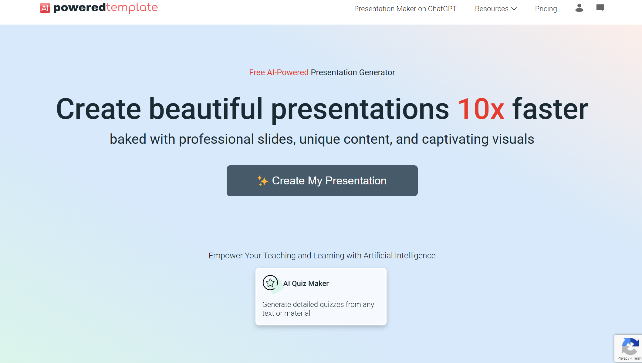The width and height of the screenshot is (642, 363).
Task: Click the sparkle icon on the Create button
Action: click(x=262, y=181)
